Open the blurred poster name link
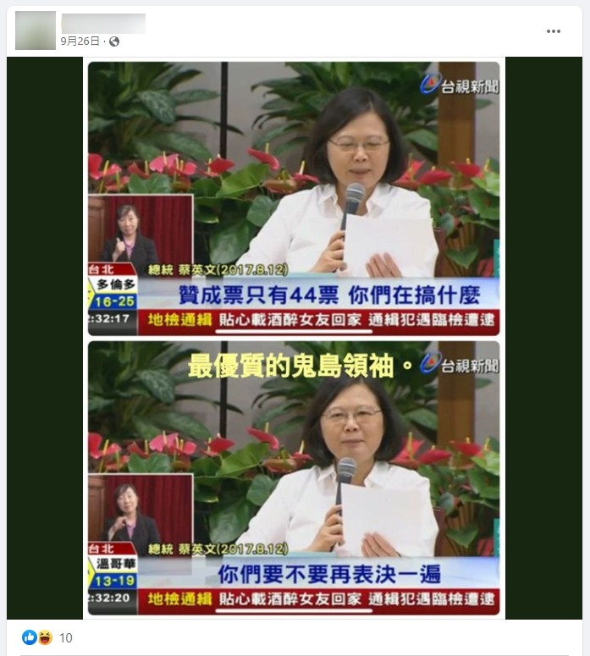Screen dimensions: 590x656 point(103,24)
